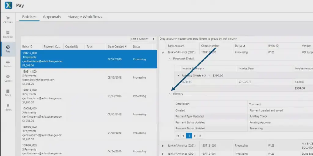Sort by Payment Count column header
The height and width of the screenshot is (156, 313).
pyautogui.click(x=53, y=46)
